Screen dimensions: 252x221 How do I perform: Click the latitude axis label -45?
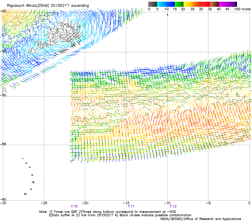(3, 51)
